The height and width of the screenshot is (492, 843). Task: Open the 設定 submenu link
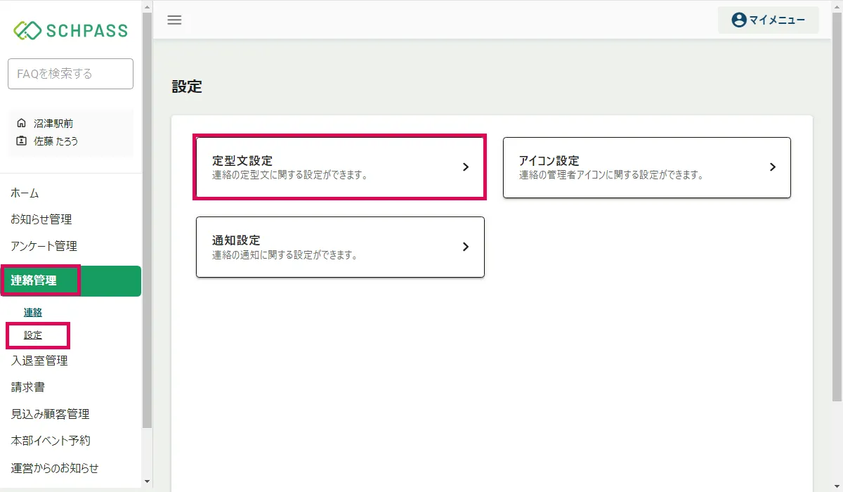pyautogui.click(x=33, y=335)
